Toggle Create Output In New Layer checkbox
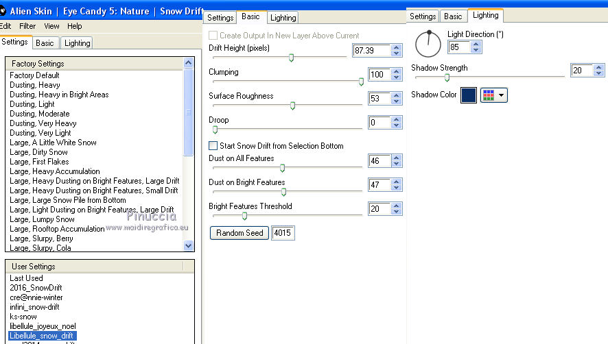608x344 pixels. tap(213, 35)
